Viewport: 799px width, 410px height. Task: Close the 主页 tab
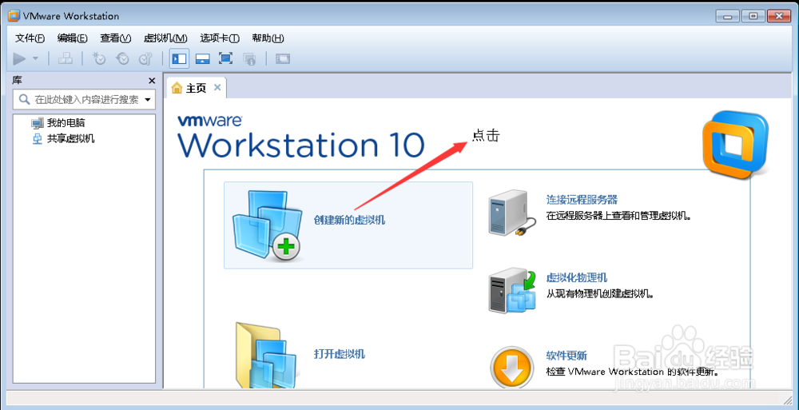[217, 88]
